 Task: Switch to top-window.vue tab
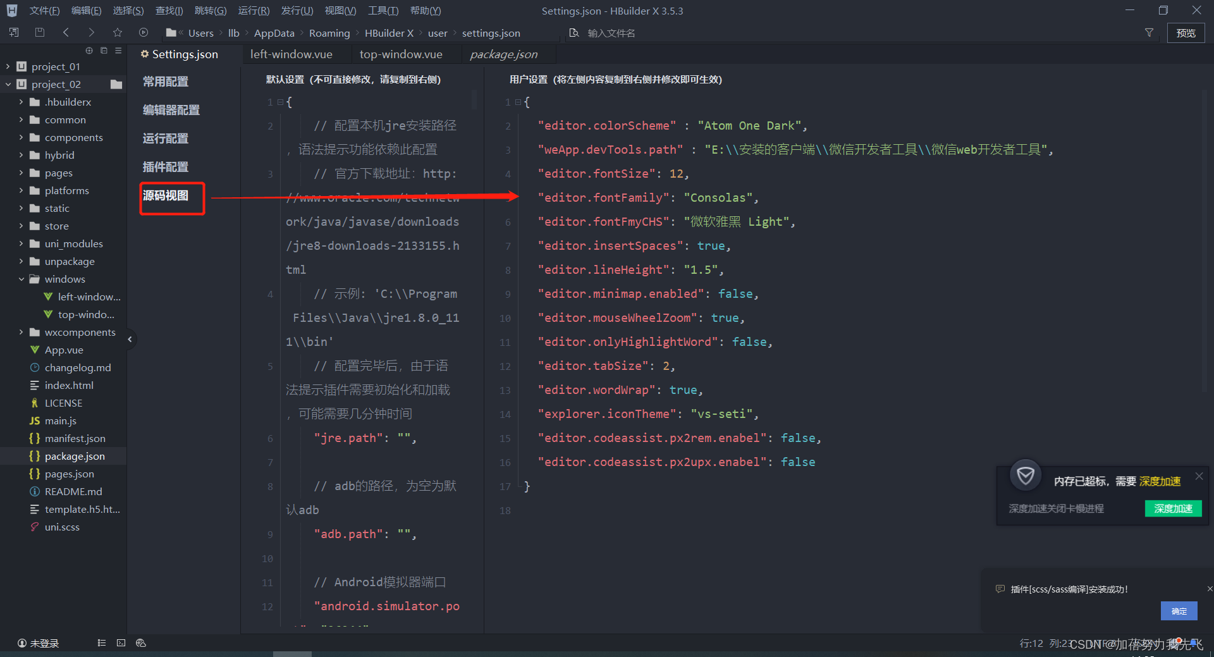click(401, 54)
